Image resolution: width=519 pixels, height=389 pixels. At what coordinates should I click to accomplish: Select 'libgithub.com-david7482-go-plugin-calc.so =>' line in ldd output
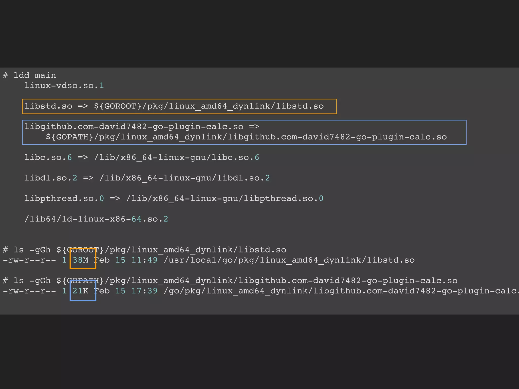(x=142, y=127)
